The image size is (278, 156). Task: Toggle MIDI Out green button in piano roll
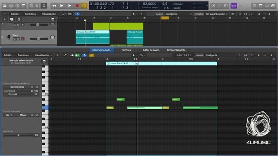point(77,55)
